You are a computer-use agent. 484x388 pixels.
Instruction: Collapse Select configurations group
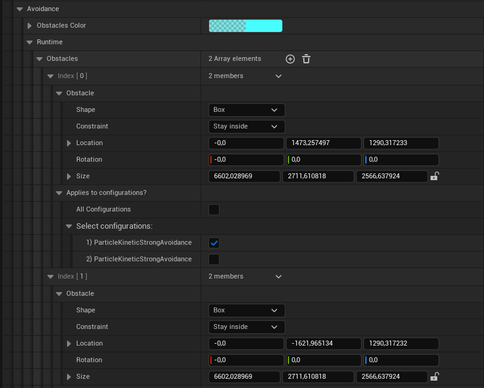pos(69,226)
